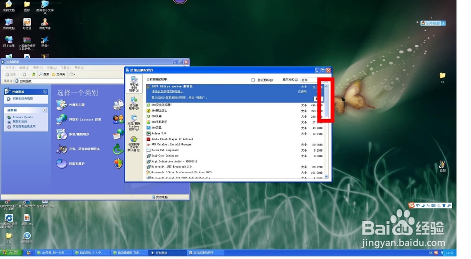Select the Dual-Core Optimizer row
Viewport: 471px width, 259px height.
[x=235, y=156]
